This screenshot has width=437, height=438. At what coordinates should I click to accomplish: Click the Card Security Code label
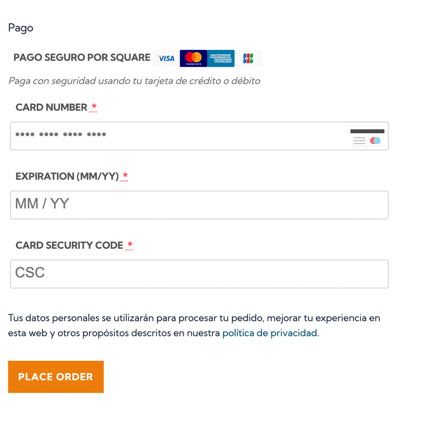click(x=69, y=246)
